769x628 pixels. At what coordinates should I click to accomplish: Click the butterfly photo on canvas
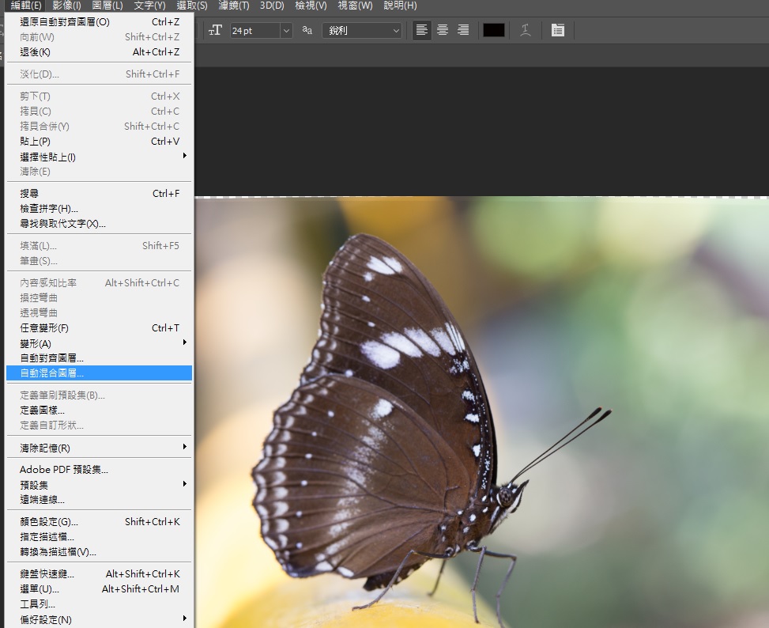pos(481,413)
